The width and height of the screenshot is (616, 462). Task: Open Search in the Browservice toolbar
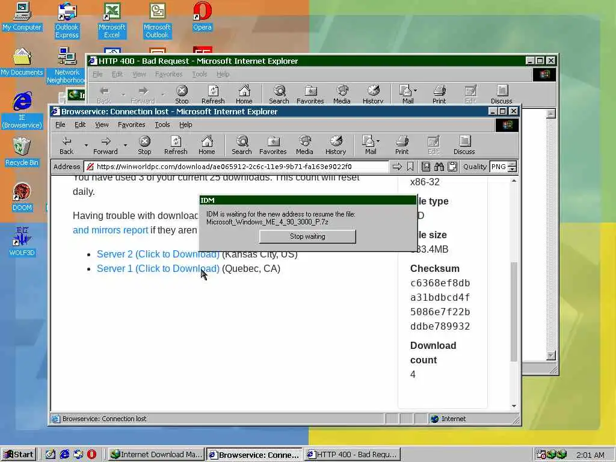tap(242, 145)
